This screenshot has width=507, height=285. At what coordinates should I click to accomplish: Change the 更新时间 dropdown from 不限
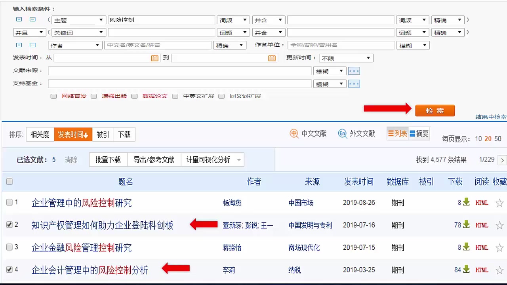pos(346,58)
